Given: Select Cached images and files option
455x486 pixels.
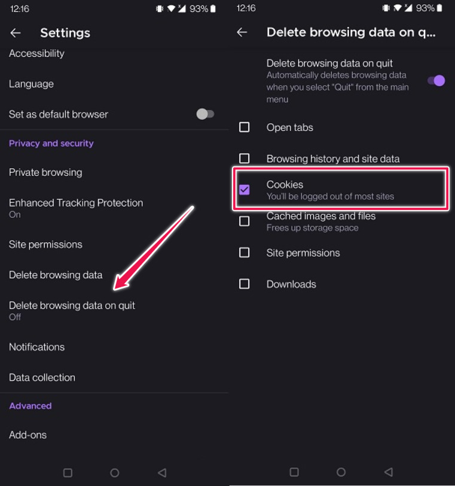Looking at the screenshot, I should (x=245, y=221).
